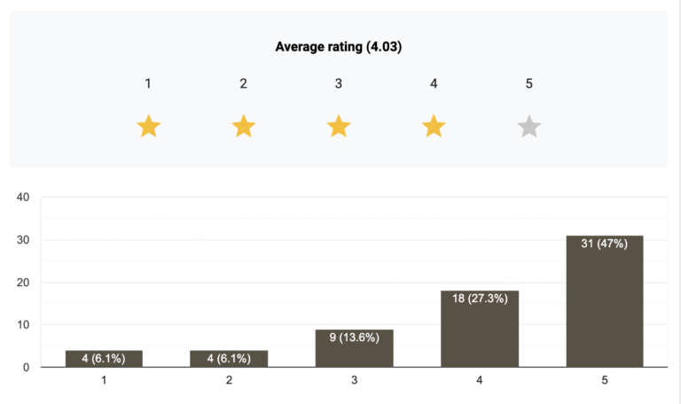This screenshot has height=404, width=681.
Task: Click the number 4 above the fourth star
Action: pyautogui.click(x=434, y=83)
